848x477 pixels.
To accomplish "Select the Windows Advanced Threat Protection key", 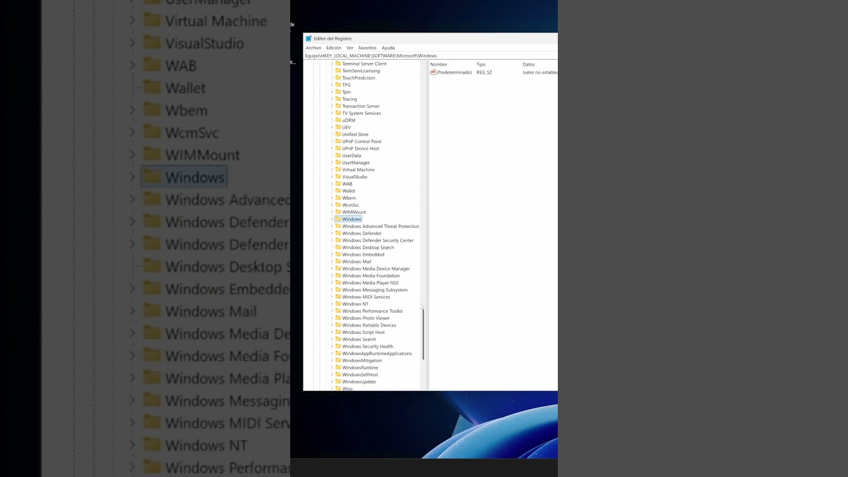I will click(x=380, y=227).
